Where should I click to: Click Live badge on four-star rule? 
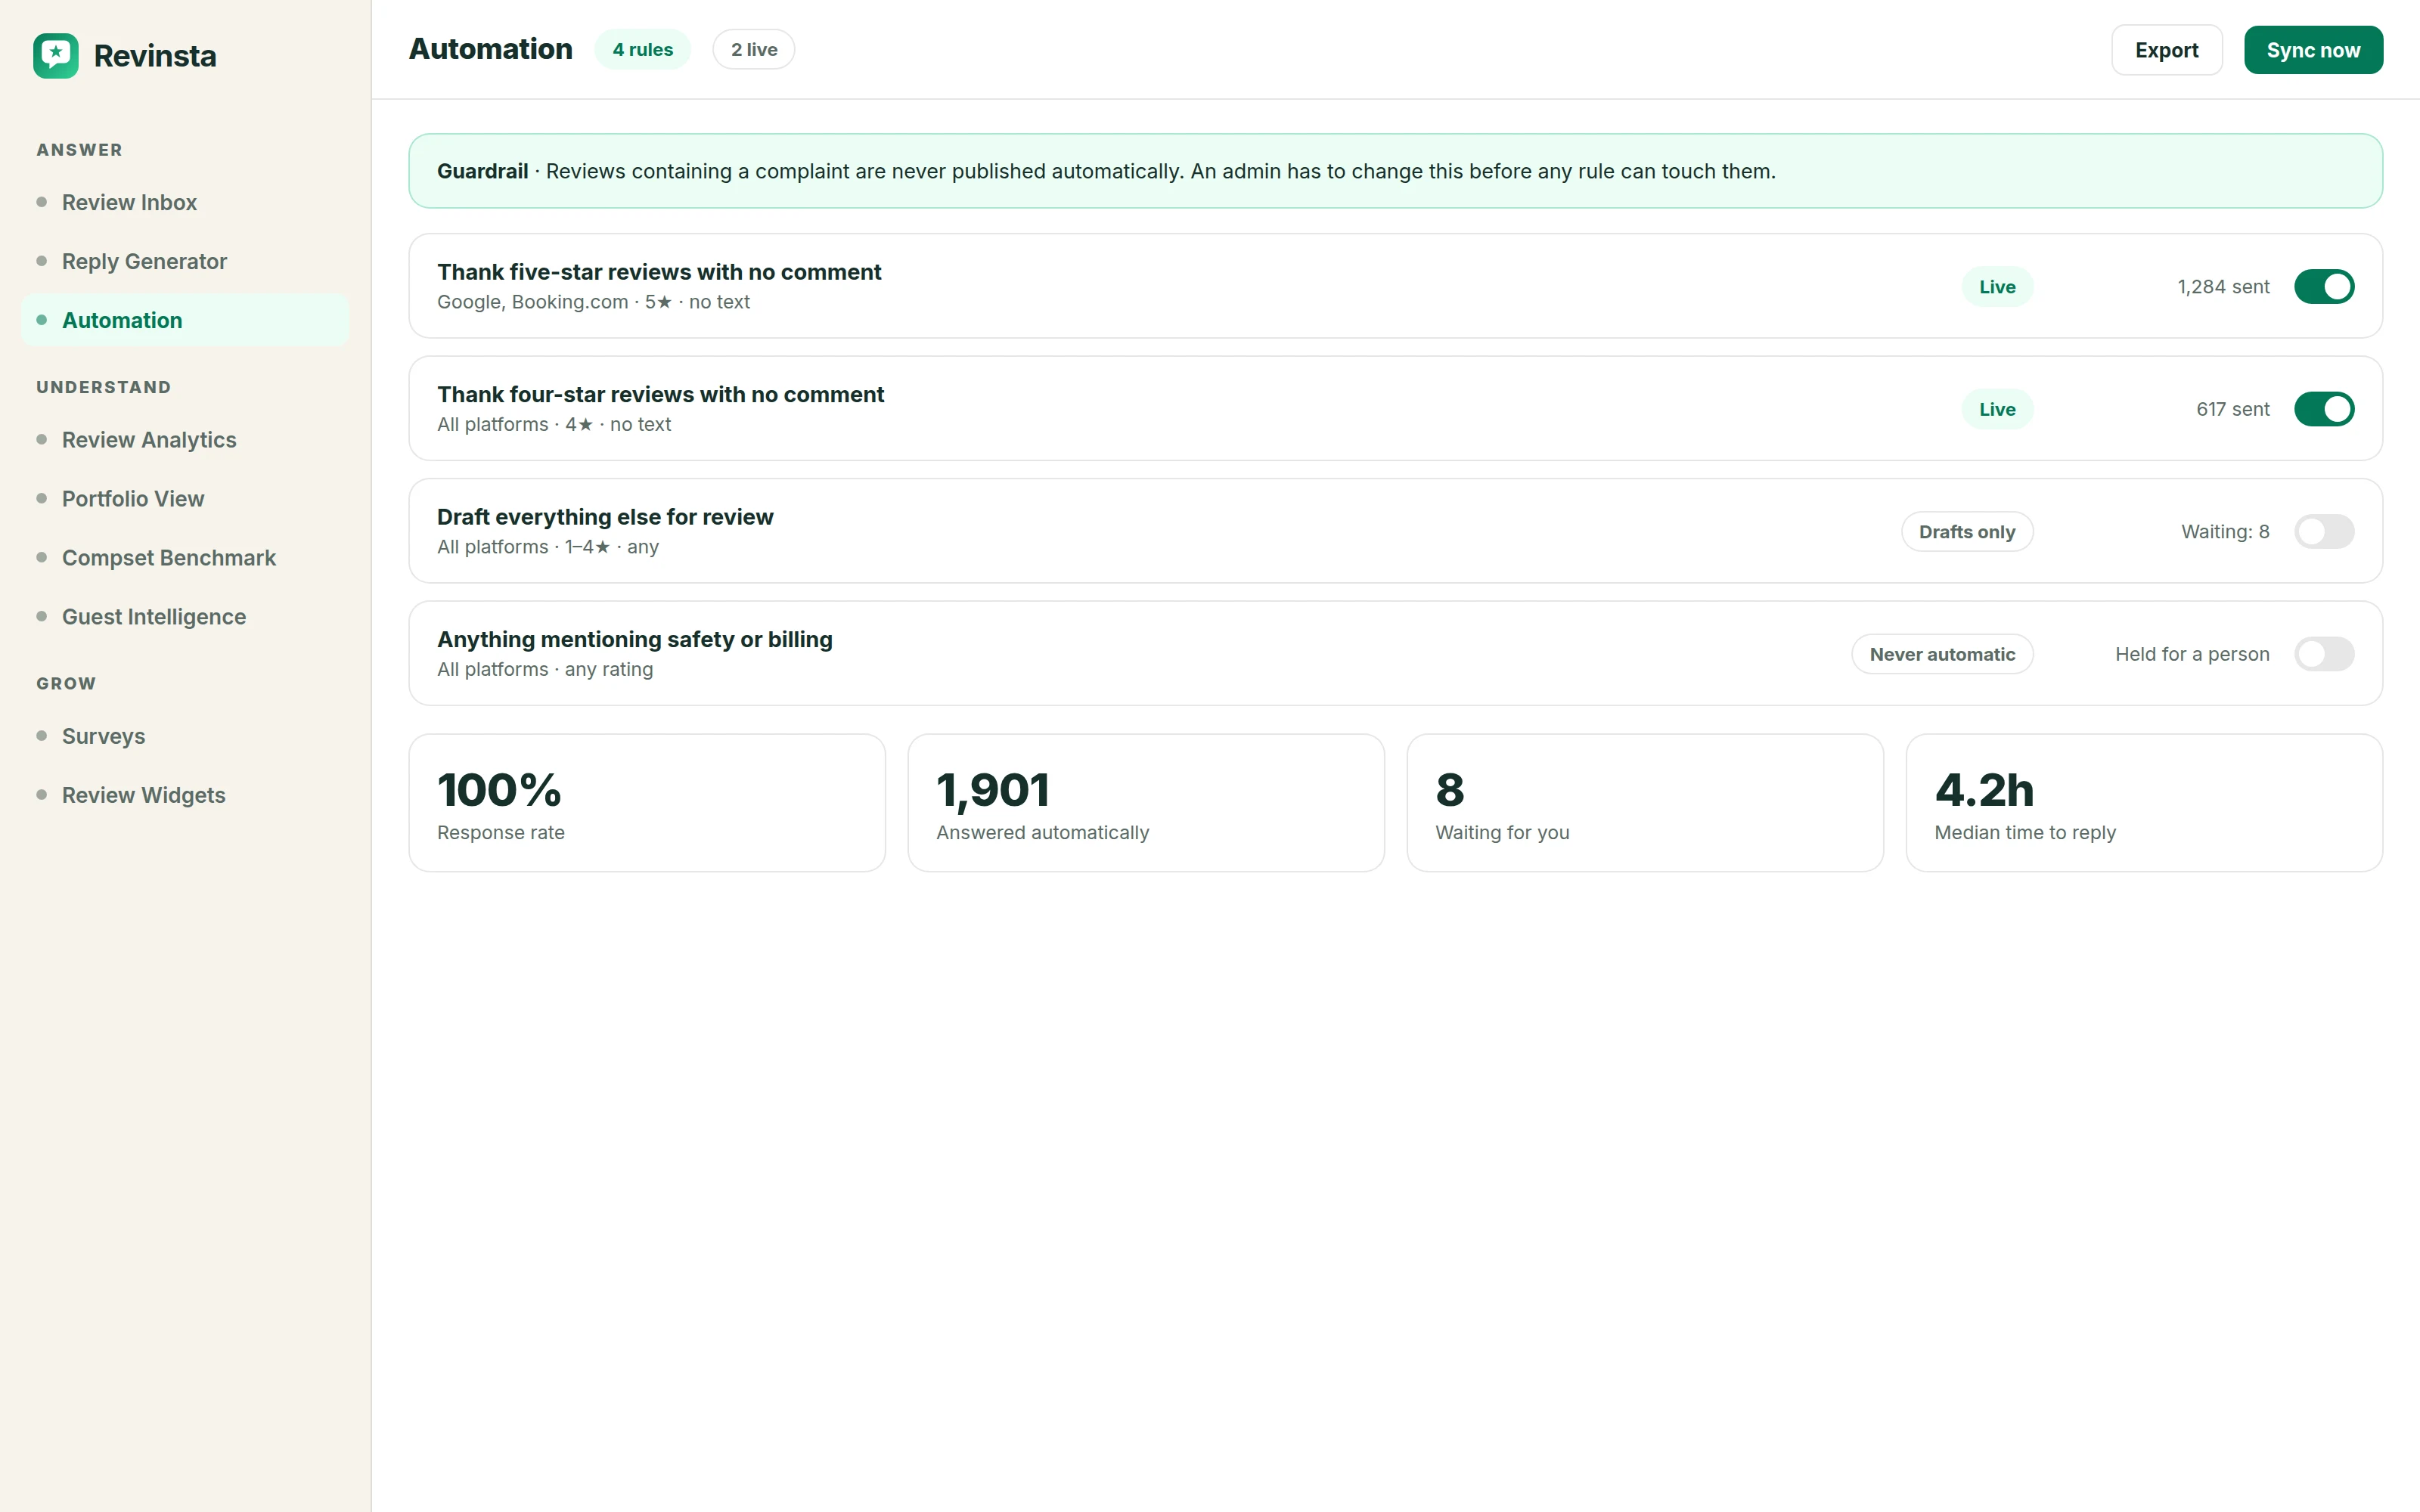coord(1997,409)
